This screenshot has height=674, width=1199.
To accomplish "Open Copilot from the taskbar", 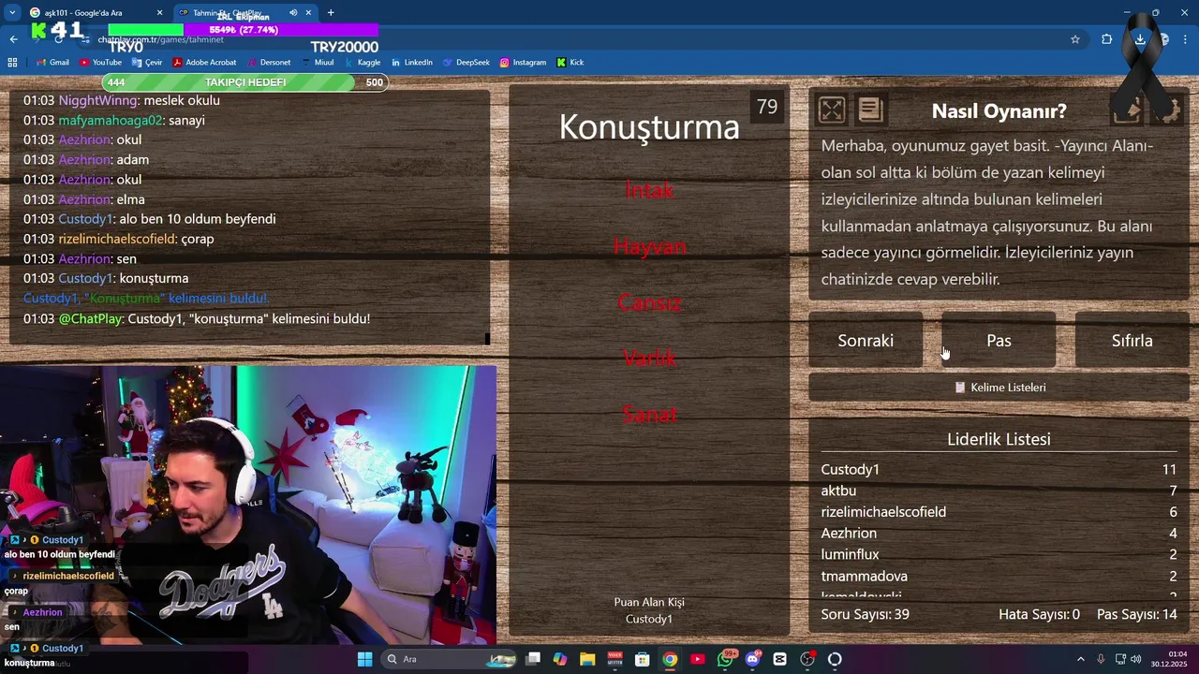I will (560, 659).
